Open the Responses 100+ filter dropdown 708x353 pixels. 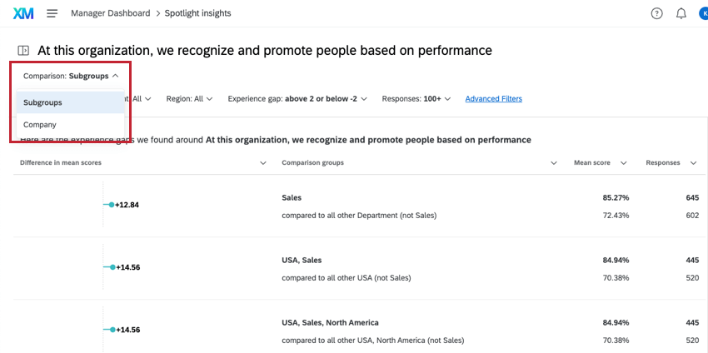[x=416, y=99]
